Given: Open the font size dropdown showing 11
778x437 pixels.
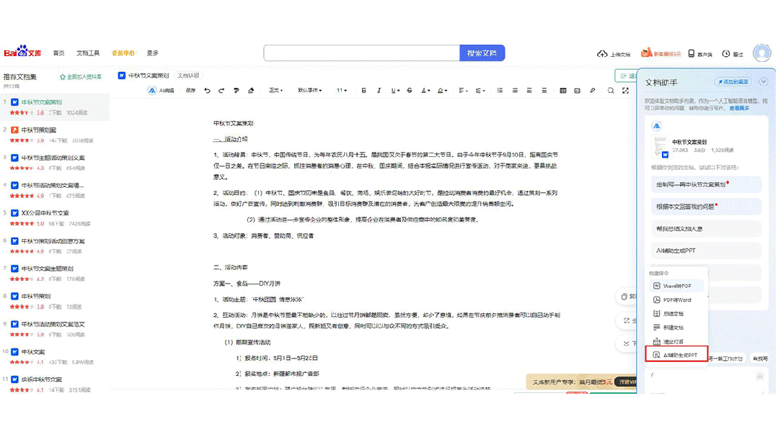Looking at the screenshot, I should 341,90.
